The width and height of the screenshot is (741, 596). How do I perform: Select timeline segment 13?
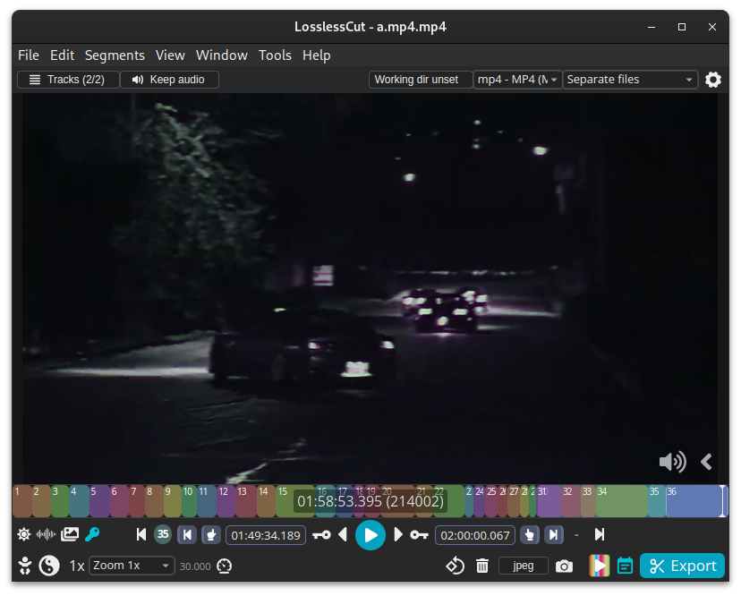pos(246,501)
